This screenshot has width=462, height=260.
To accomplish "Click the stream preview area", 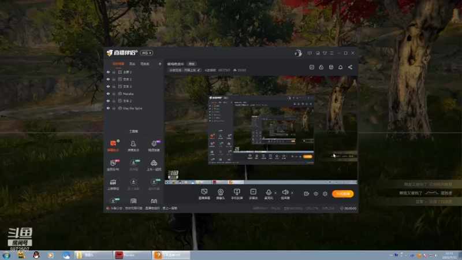I will point(261,130).
